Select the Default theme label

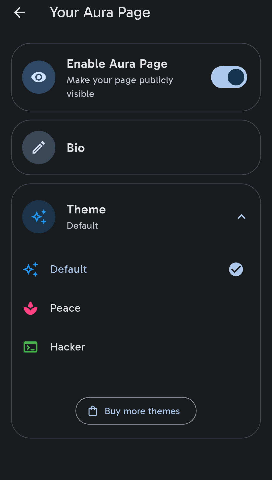coord(69,269)
